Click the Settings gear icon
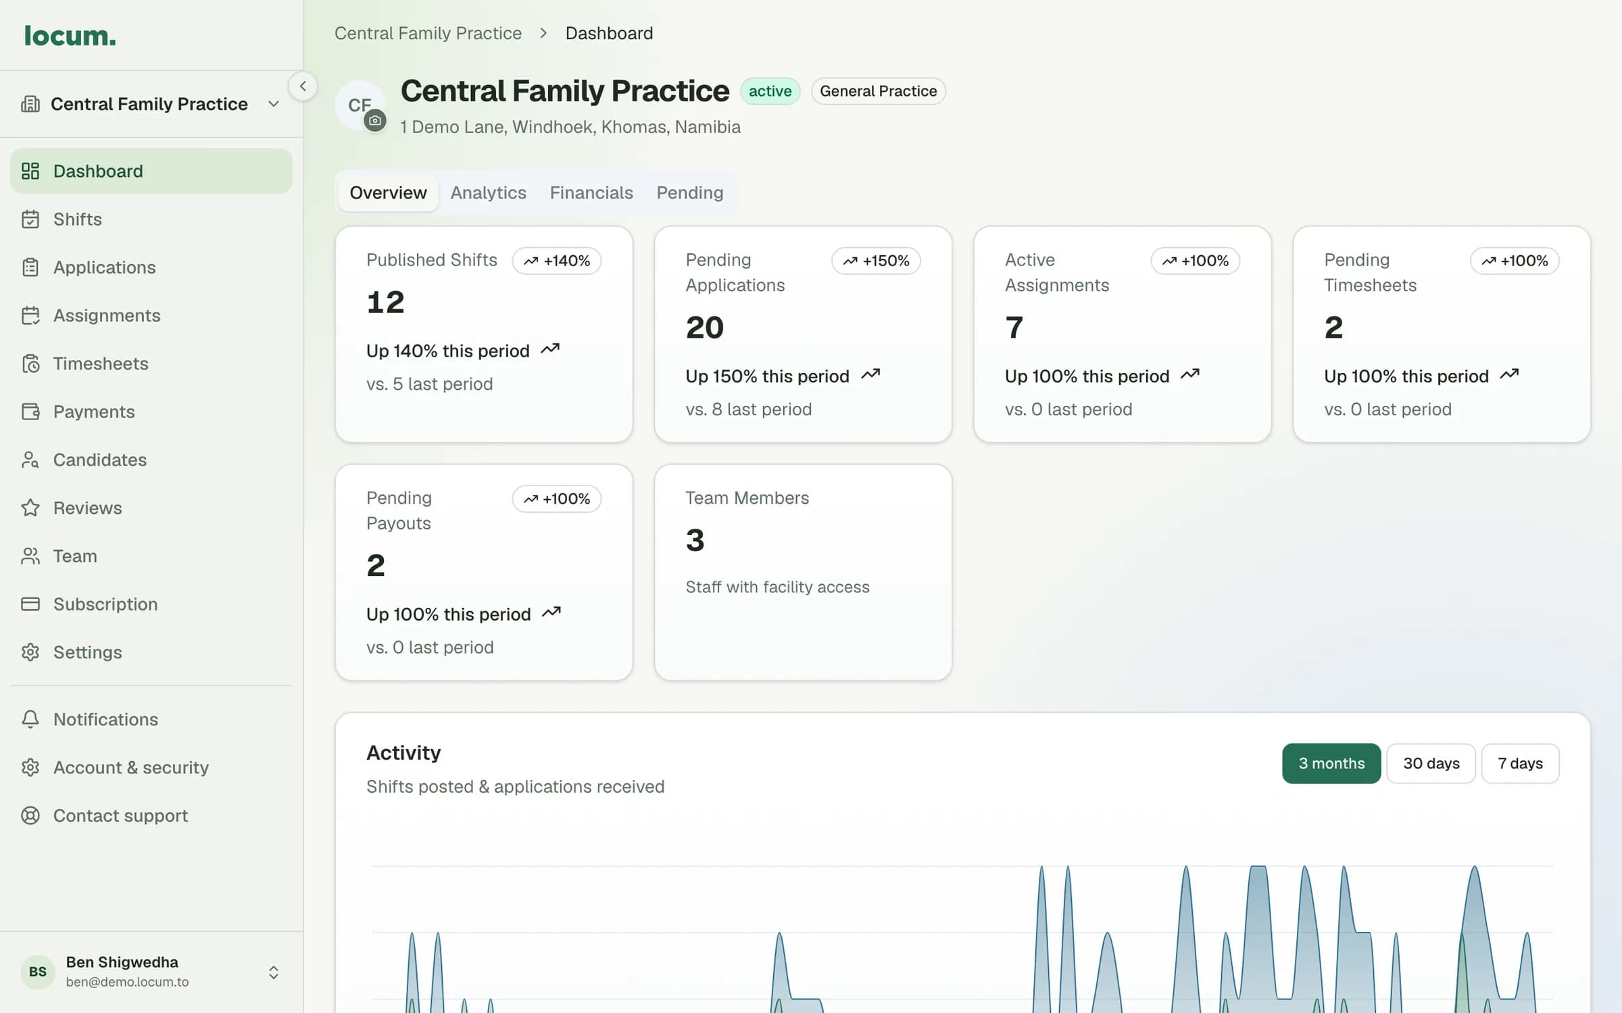Viewport: 1622px width, 1013px height. coord(30,652)
